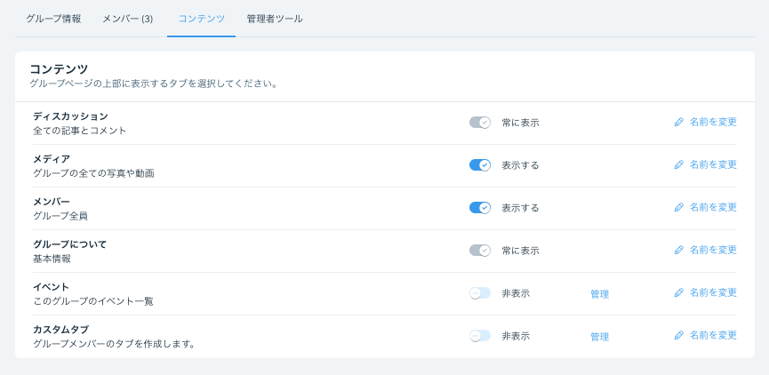
Task: Turn on the カスタムタブ toggle
Action: (x=480, y=336)
